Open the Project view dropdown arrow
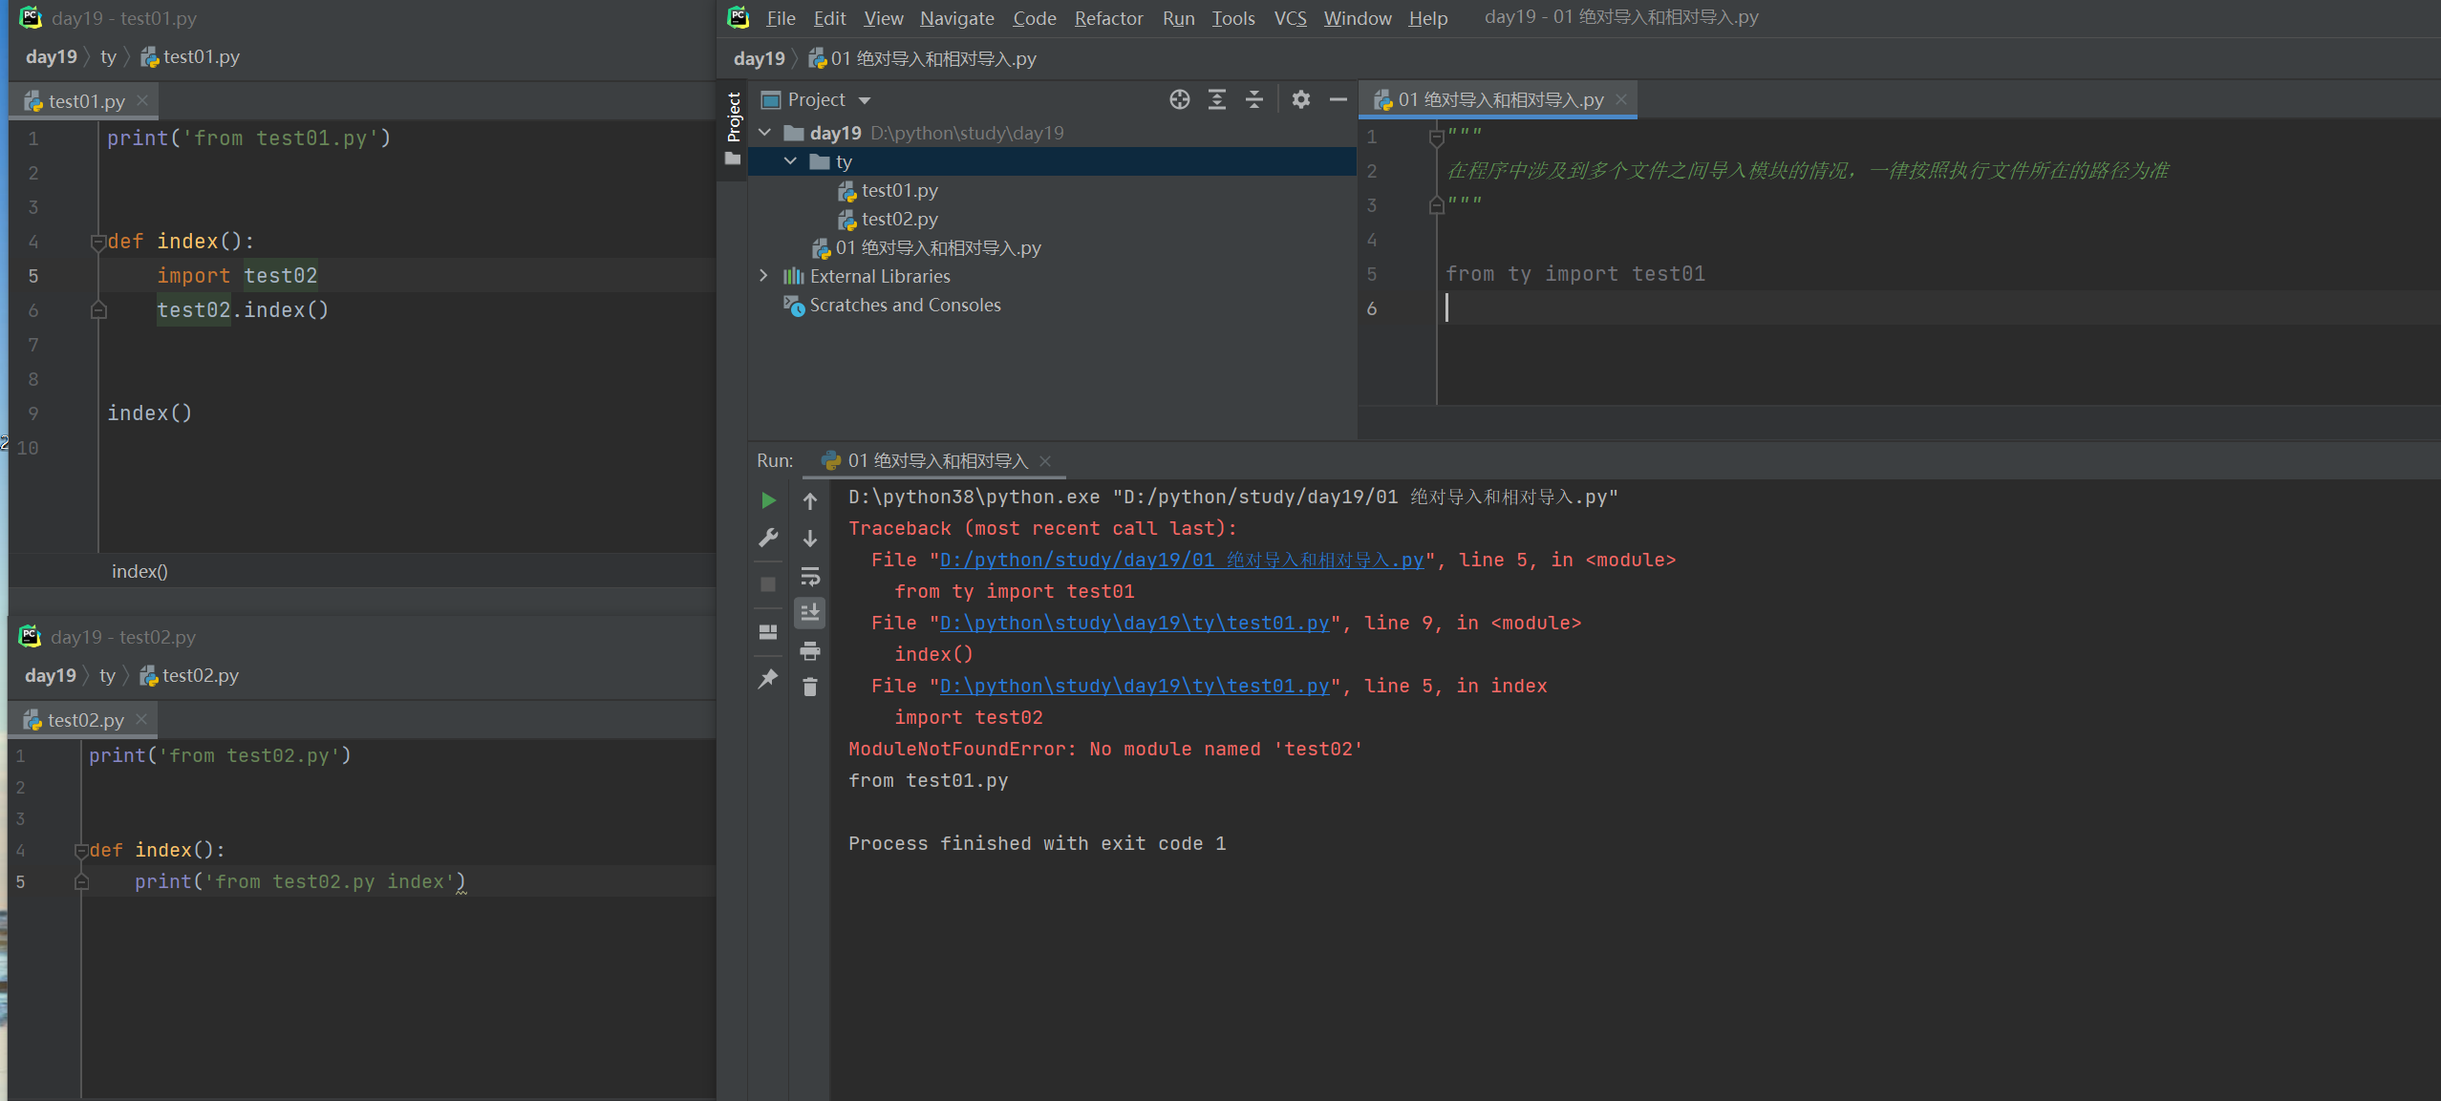This screenshot has width=2441, height=1101. tap(865, 100)
